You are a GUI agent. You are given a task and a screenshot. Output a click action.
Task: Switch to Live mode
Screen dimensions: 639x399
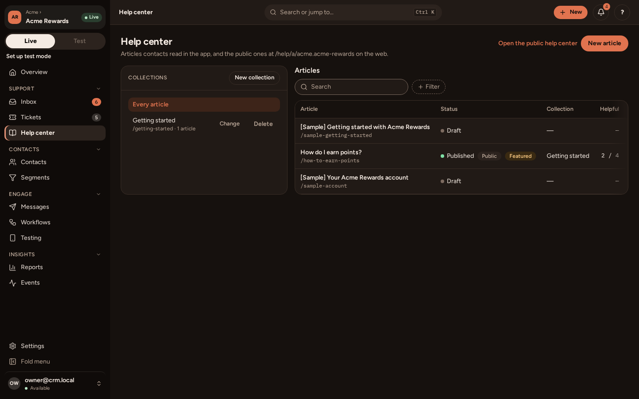tap(30, 41)
